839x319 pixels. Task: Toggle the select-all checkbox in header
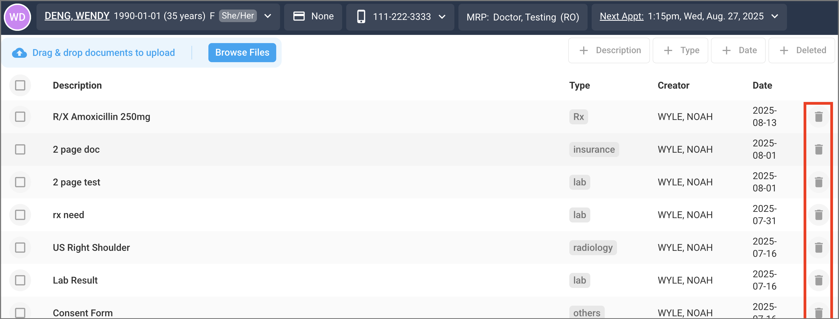tap(20, 85)
